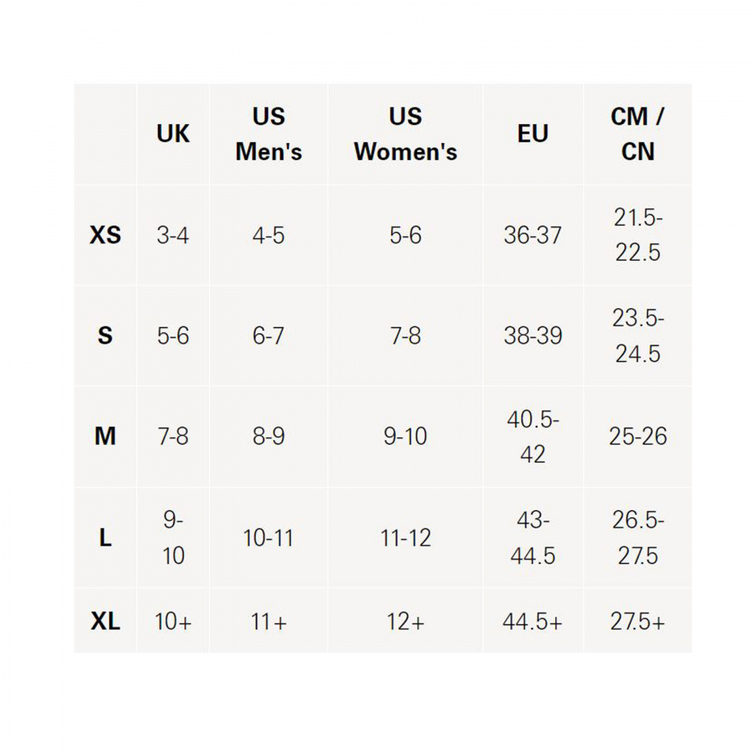This screenshot has height=752, width=752.
Task: Click the UK column header
Action: click(173, 135)
